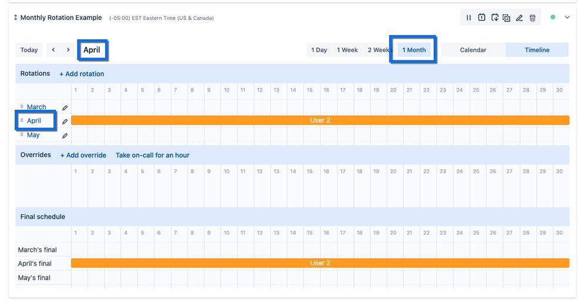Click the + Add rotation link
Screen dimensions: 587x307
82,74
